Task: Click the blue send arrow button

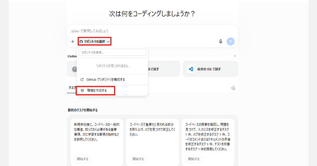Action: (230, 41)
